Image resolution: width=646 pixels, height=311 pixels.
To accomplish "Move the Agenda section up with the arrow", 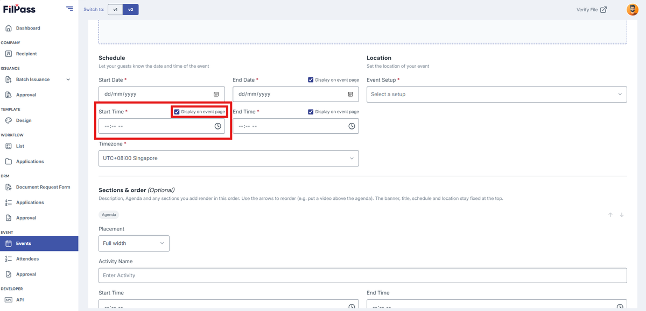I will [x=610, y=215].
